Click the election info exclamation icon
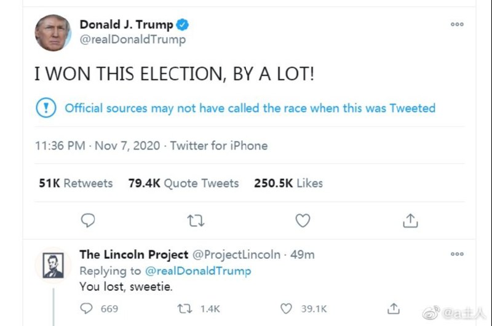Image resolution: width=492 pixels, height=326 pixels. [x=46, y=108]
